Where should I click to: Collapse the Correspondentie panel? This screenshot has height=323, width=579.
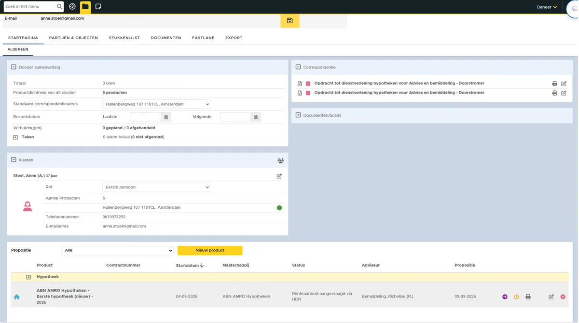click(x=298, y=67)
